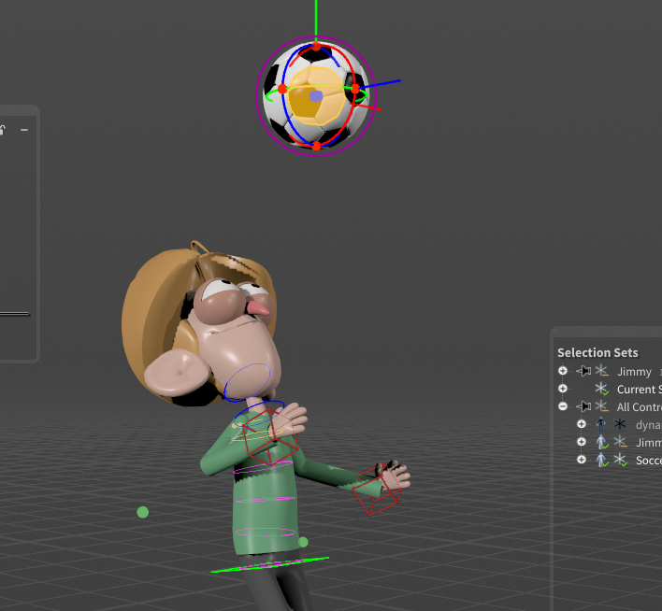Select the top-level Jimmy set name
This screenshot has width=662, height=611.
634,372
